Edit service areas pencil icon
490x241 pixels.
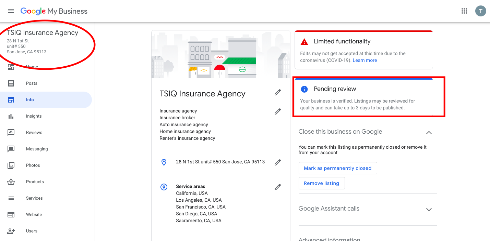pos(278,187)
